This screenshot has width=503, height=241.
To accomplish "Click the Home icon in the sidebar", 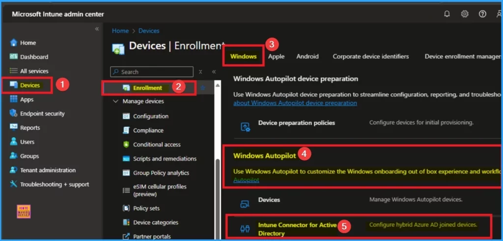I will pos(13,43).
